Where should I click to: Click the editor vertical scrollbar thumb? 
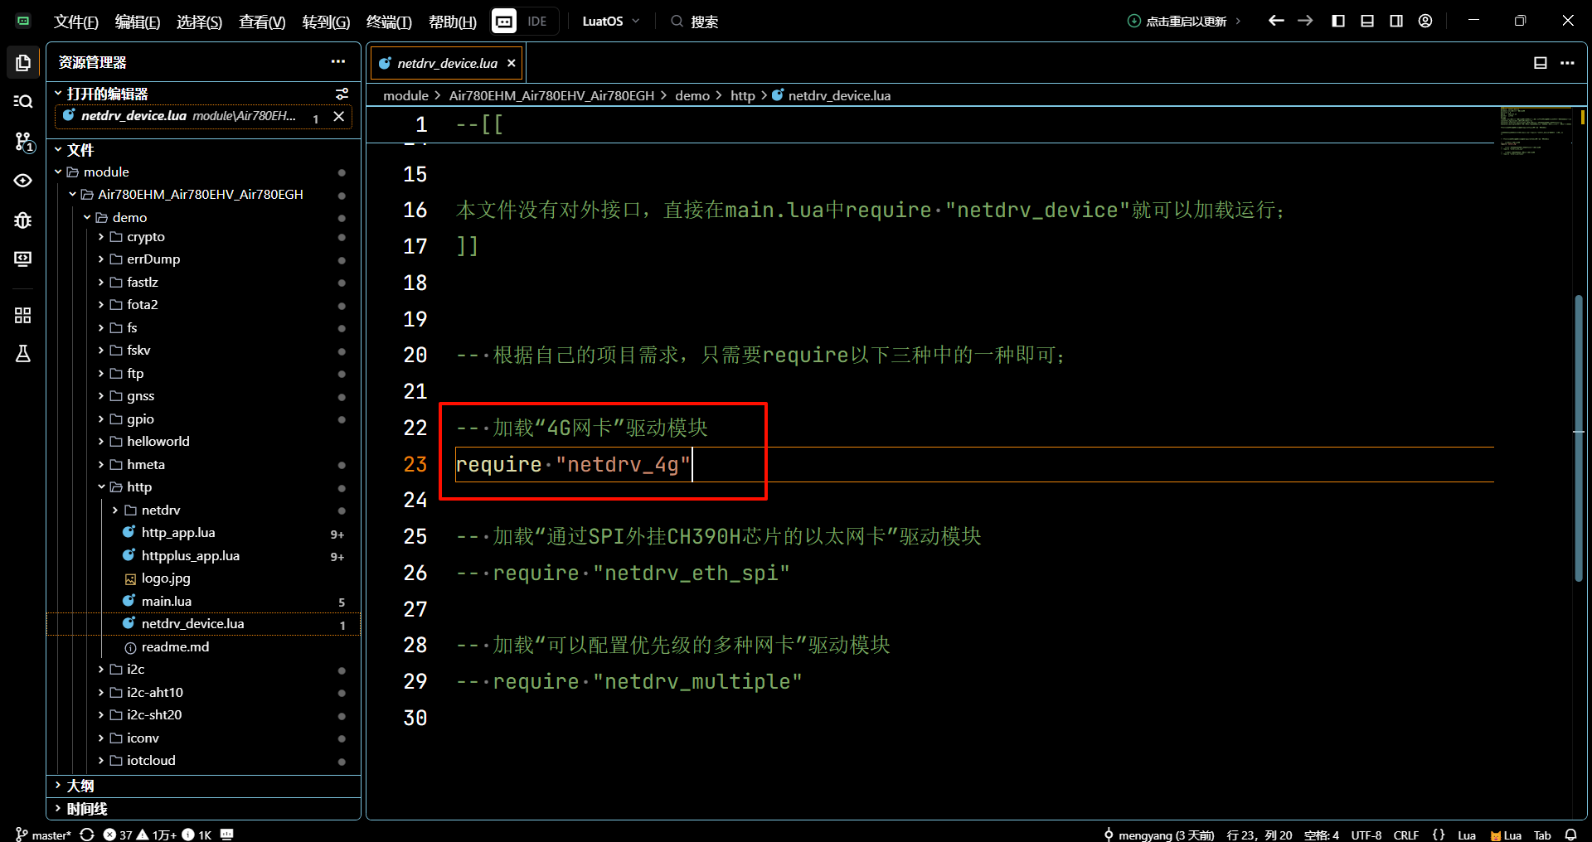pos(1578,438)
